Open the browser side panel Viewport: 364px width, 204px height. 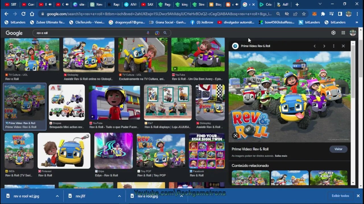coord(340,14)
